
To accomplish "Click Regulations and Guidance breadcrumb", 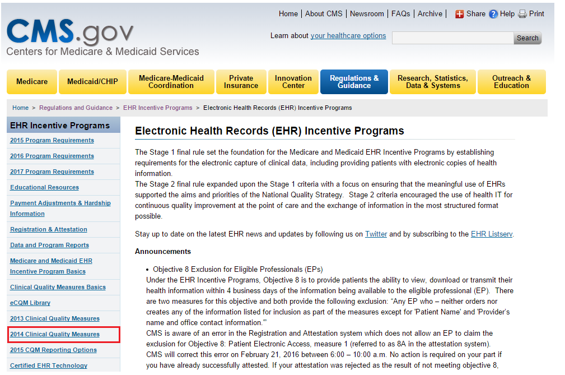I will (x=76, y=108).
